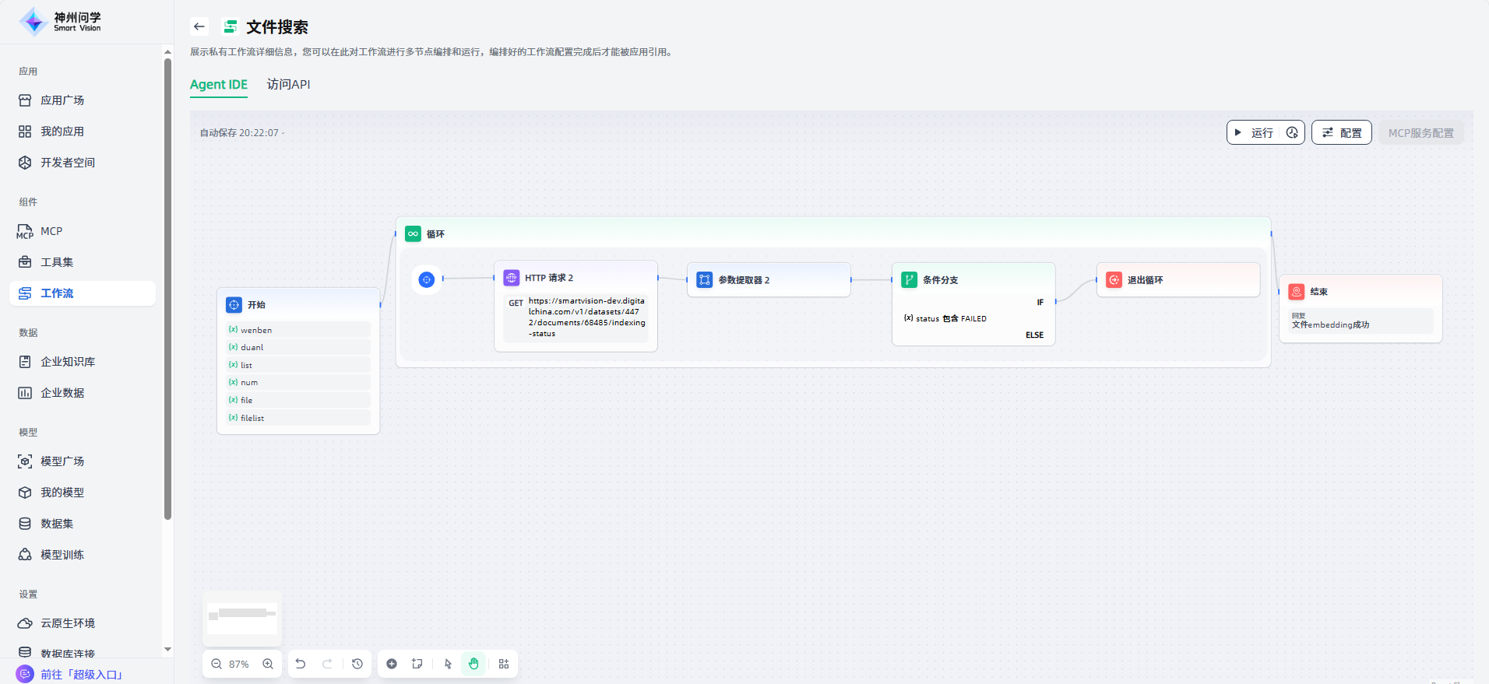Open the version history clock icon
The image size is (1489, 684).
click(357, 664)
